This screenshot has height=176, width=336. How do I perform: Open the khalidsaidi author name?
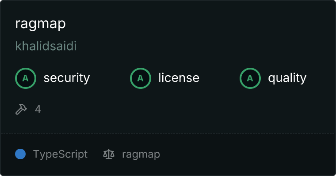click(x=46, y=46)
